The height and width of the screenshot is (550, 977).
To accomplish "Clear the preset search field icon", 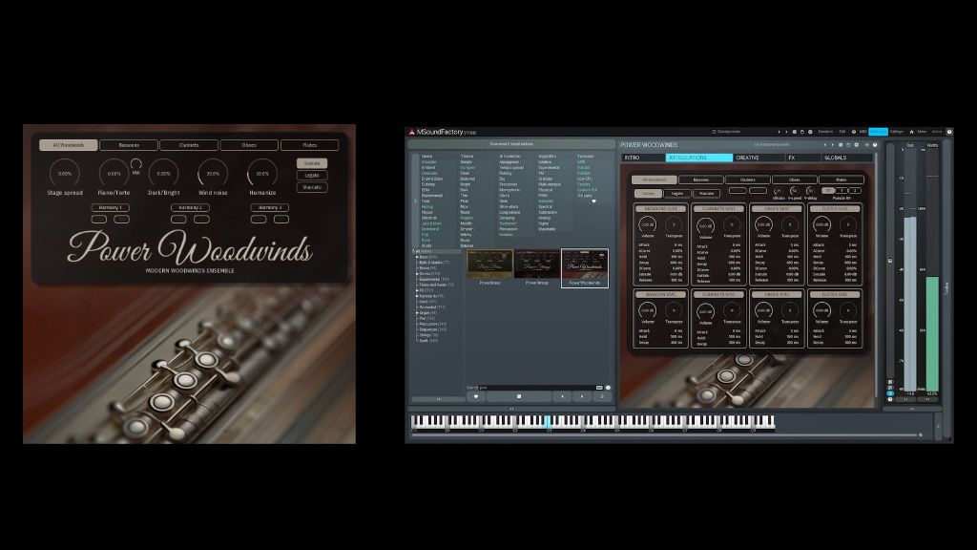I will (x=608, y=388).
